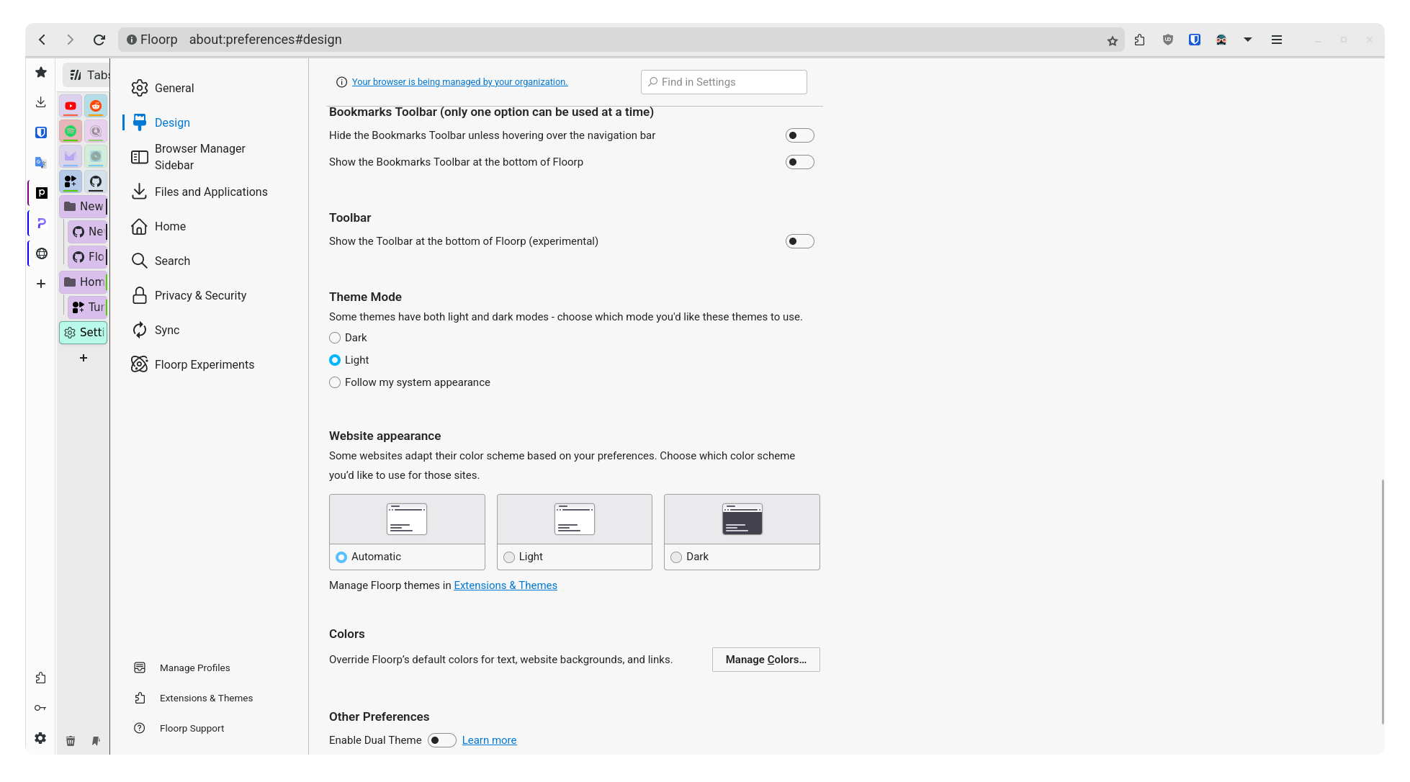Select Dark theme mode radio button
Screen dimensions: 1410x782
[335, 338]
